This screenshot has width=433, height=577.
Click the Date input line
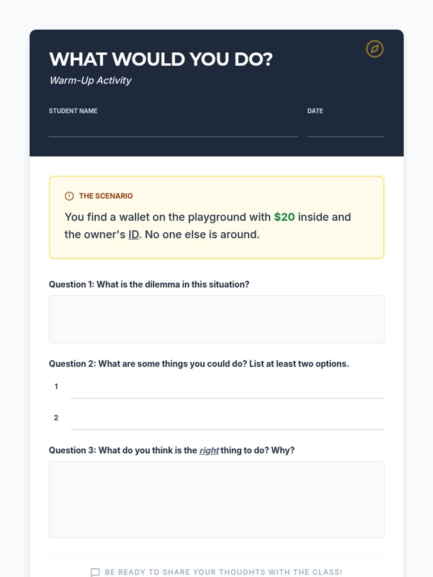tap(346, 129)
